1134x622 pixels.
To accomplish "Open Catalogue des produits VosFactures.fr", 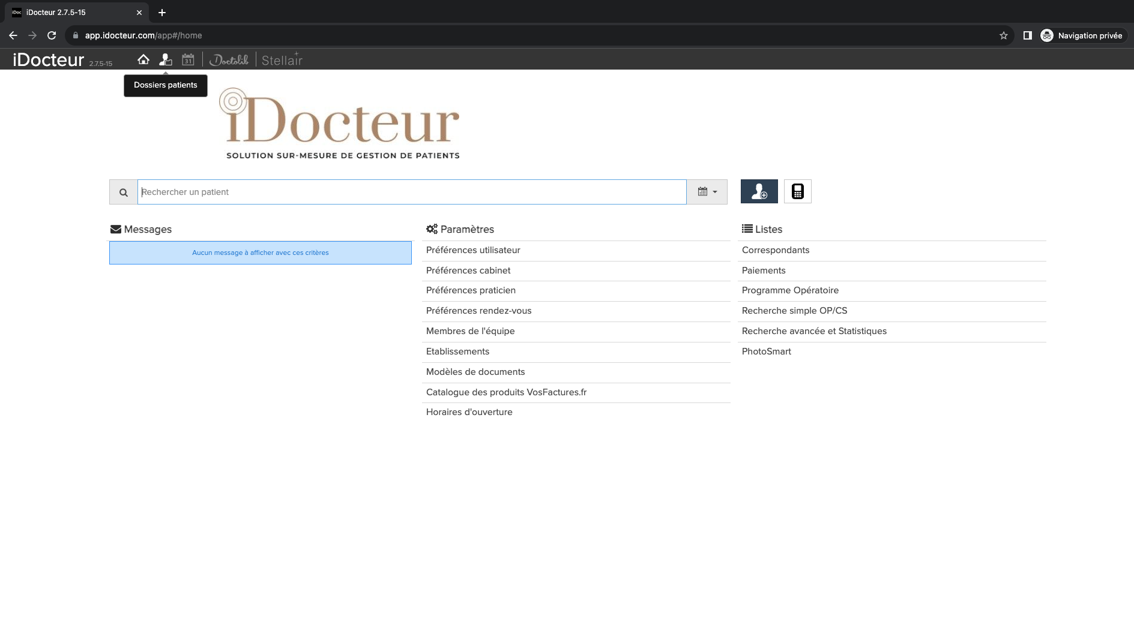I will tap(506, 392).
